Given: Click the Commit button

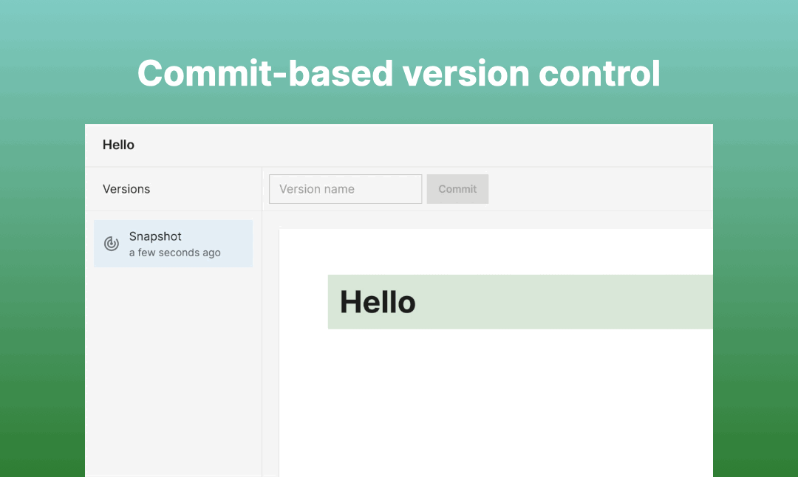Looking at the screenshot, I should tap(457, 189).
